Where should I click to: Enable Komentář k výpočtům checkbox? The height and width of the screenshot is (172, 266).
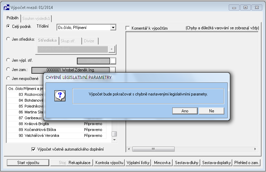tap(127, 28)
